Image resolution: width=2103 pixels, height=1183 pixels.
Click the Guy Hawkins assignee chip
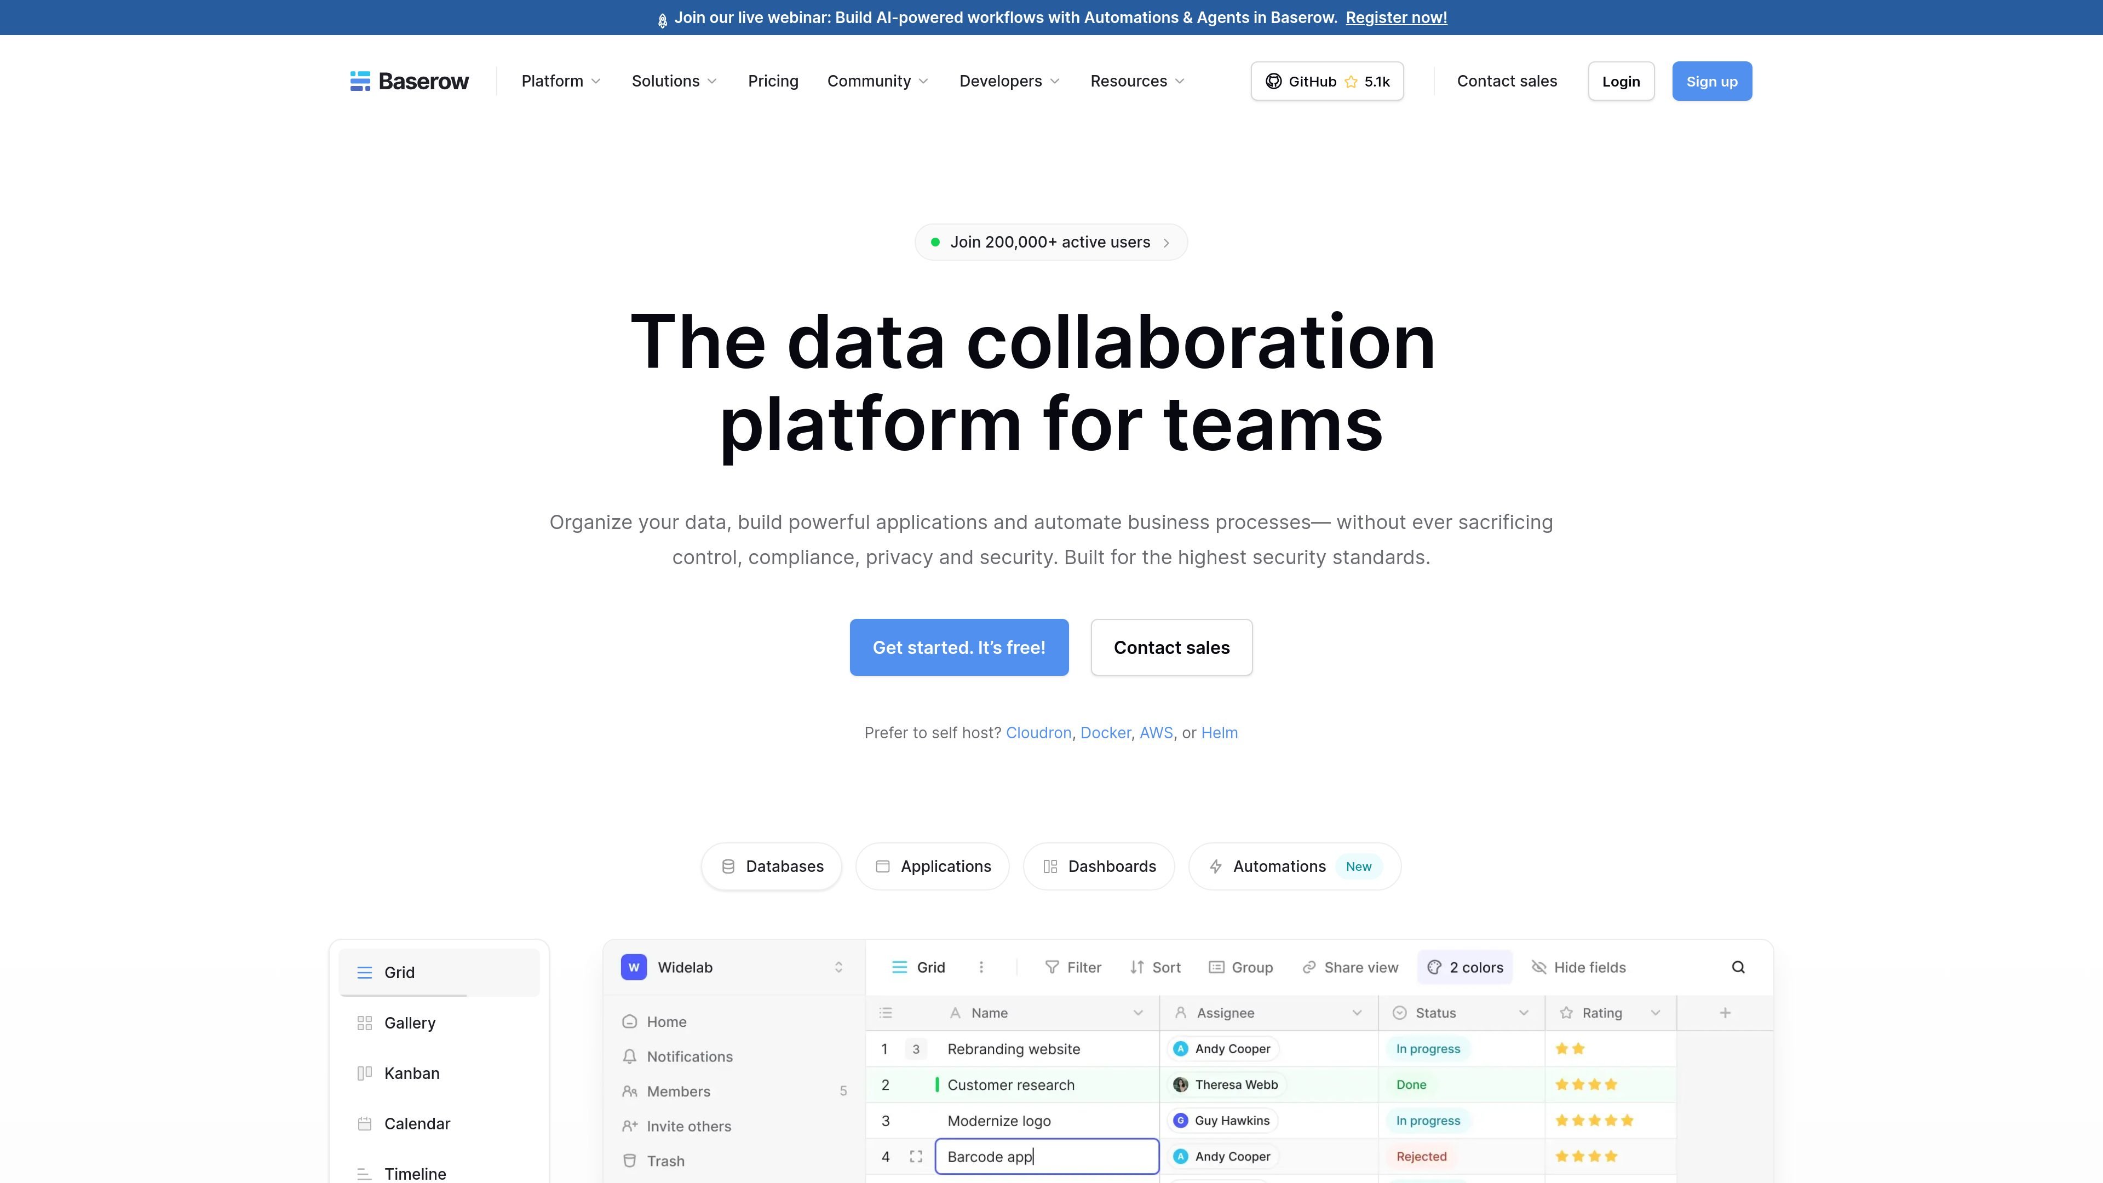(x=1222, y=1120)
